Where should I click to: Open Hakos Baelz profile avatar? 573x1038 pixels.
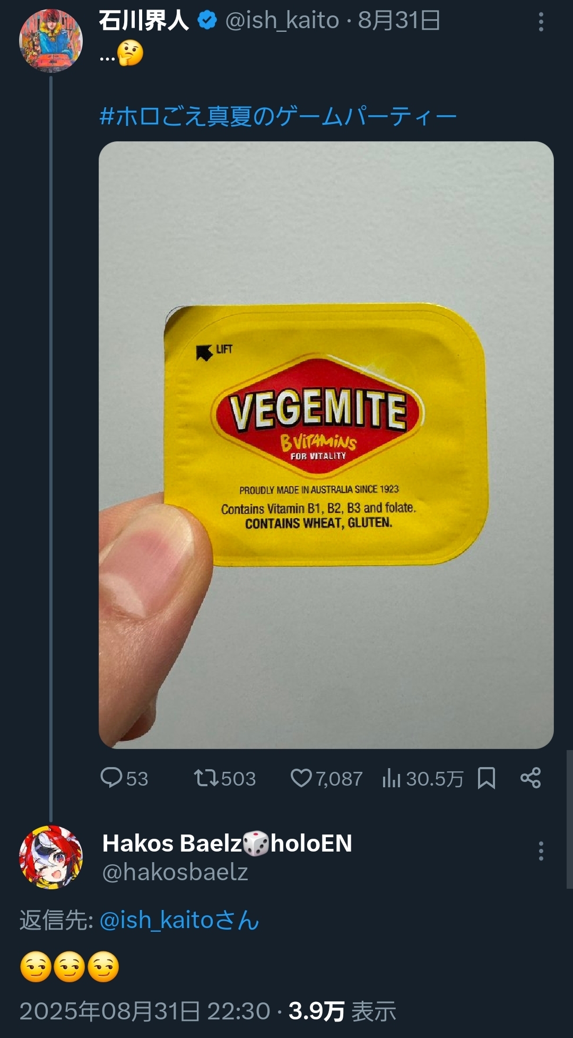click(x=51, y=856)
